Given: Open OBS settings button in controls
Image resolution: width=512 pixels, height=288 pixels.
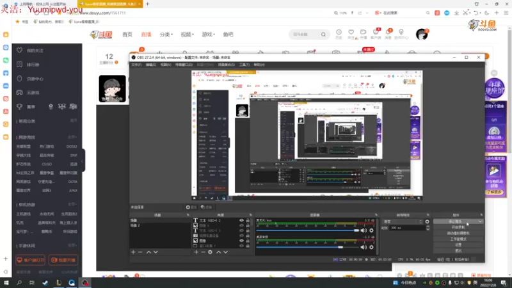Looking at the screenshot, I should 458,245.
